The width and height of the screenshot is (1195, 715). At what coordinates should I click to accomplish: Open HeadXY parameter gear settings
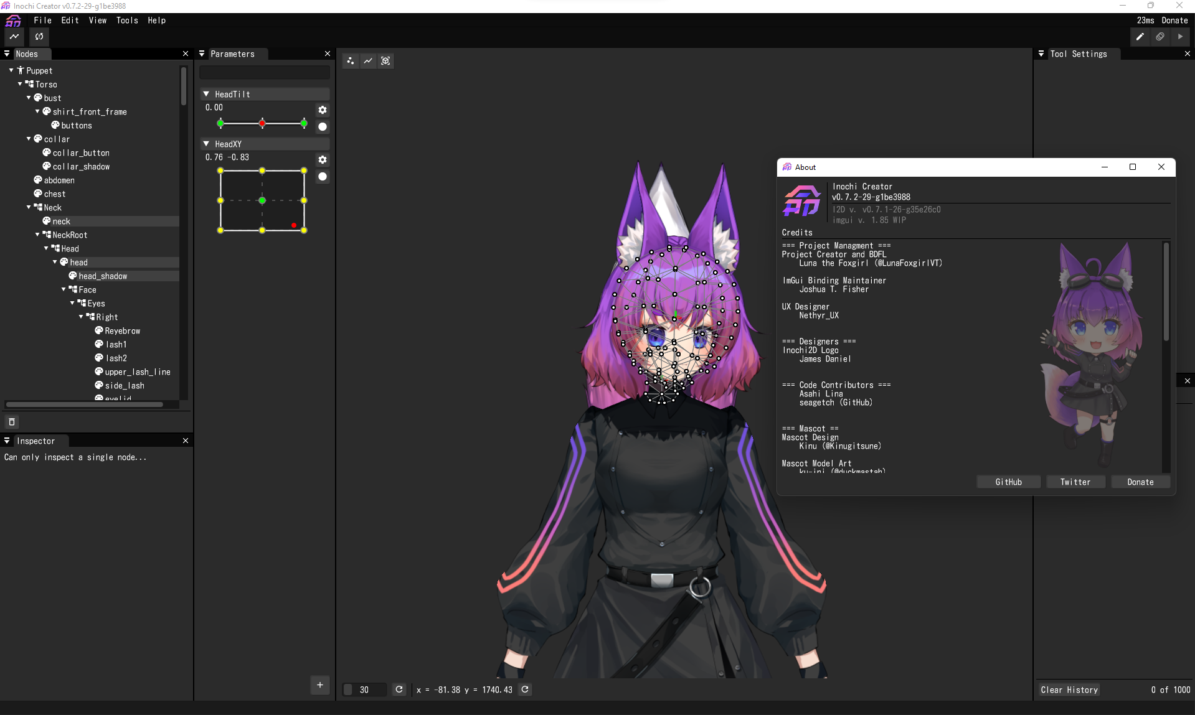pos(323,160)
